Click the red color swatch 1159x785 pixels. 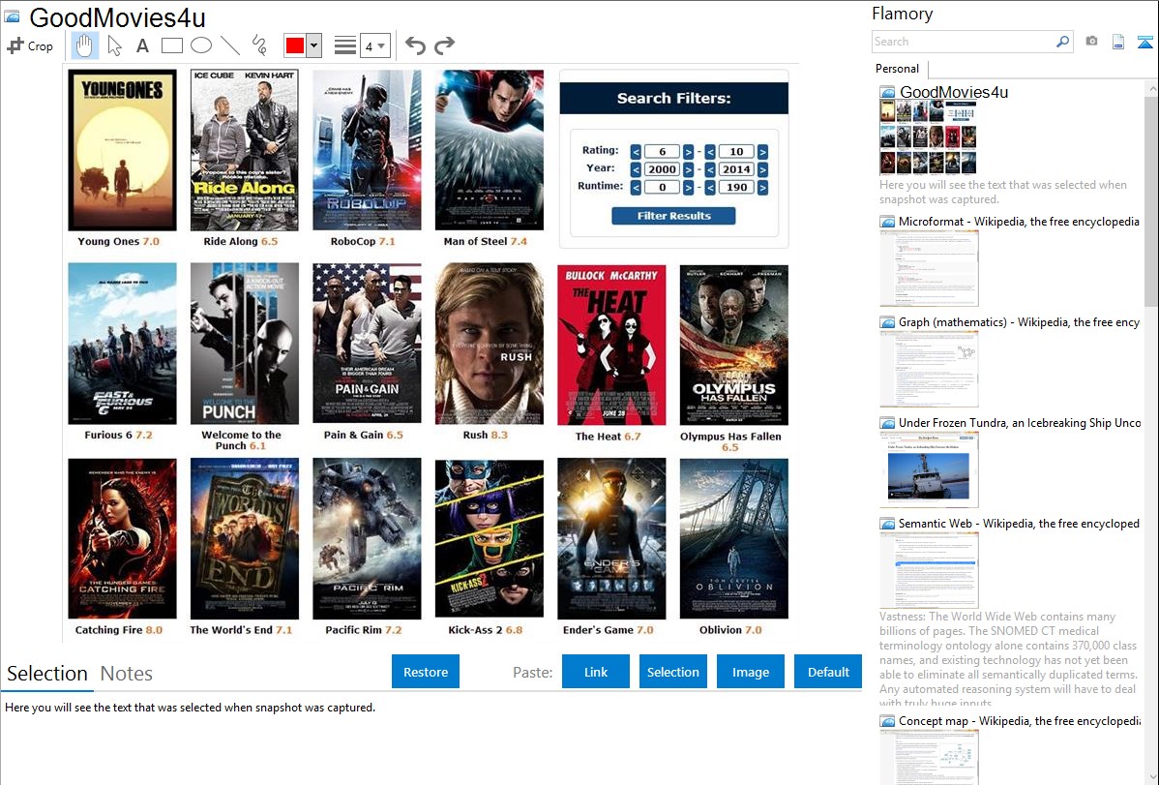295,45
